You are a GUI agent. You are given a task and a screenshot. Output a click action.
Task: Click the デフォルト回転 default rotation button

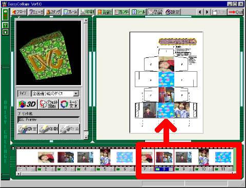pos(48,104)
